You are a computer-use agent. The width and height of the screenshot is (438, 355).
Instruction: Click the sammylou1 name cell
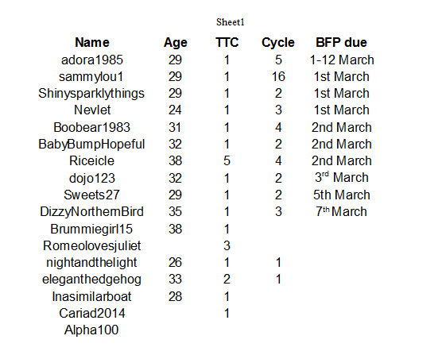coord(91,77)
